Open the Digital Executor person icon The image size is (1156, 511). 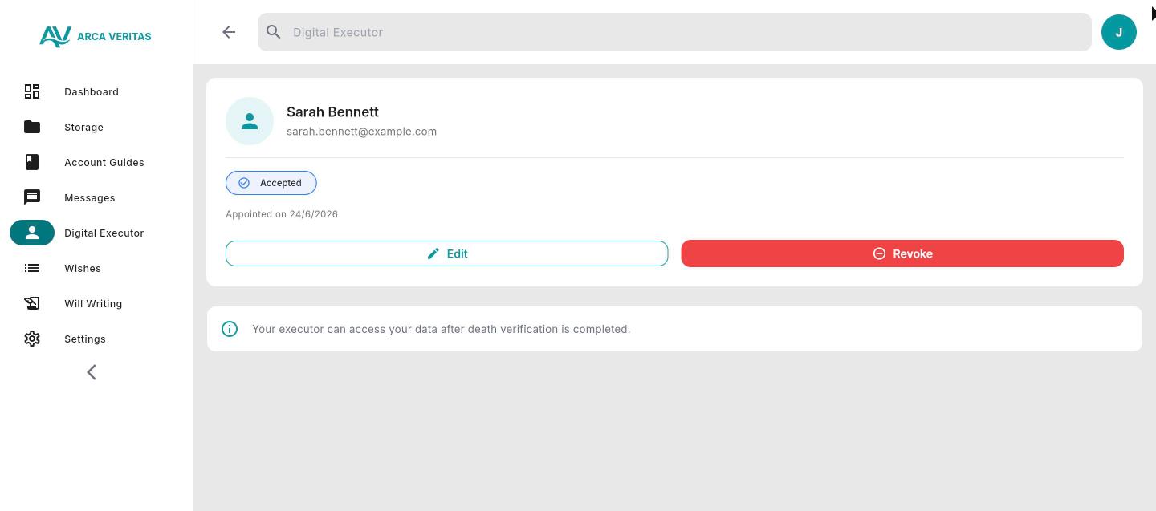pyautogui.click(x=32, y=233)
